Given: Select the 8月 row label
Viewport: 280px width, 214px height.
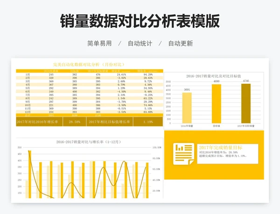Looking at the screenshot, I should click(28, 98).
